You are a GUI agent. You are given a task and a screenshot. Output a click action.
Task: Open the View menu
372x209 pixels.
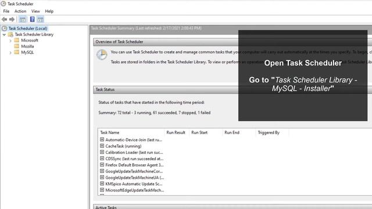(x=35, y=11)
